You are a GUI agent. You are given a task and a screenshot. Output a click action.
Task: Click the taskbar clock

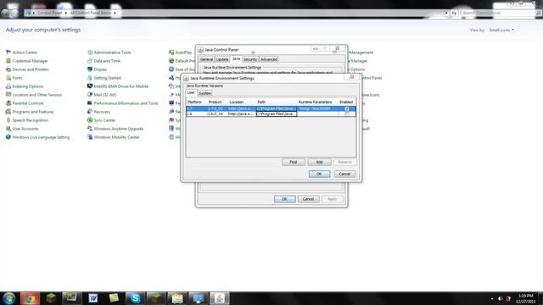point(526,298)
